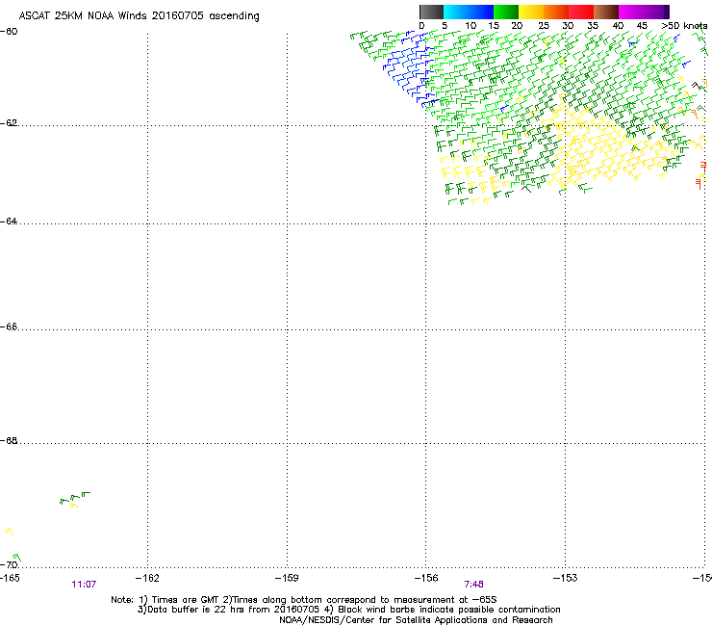
Task: Click the purple 11:07 pass time label
Action: pyautogui.click(x=84, y=585)
